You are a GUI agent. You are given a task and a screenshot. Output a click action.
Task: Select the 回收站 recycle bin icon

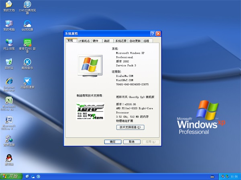(8, 62)
